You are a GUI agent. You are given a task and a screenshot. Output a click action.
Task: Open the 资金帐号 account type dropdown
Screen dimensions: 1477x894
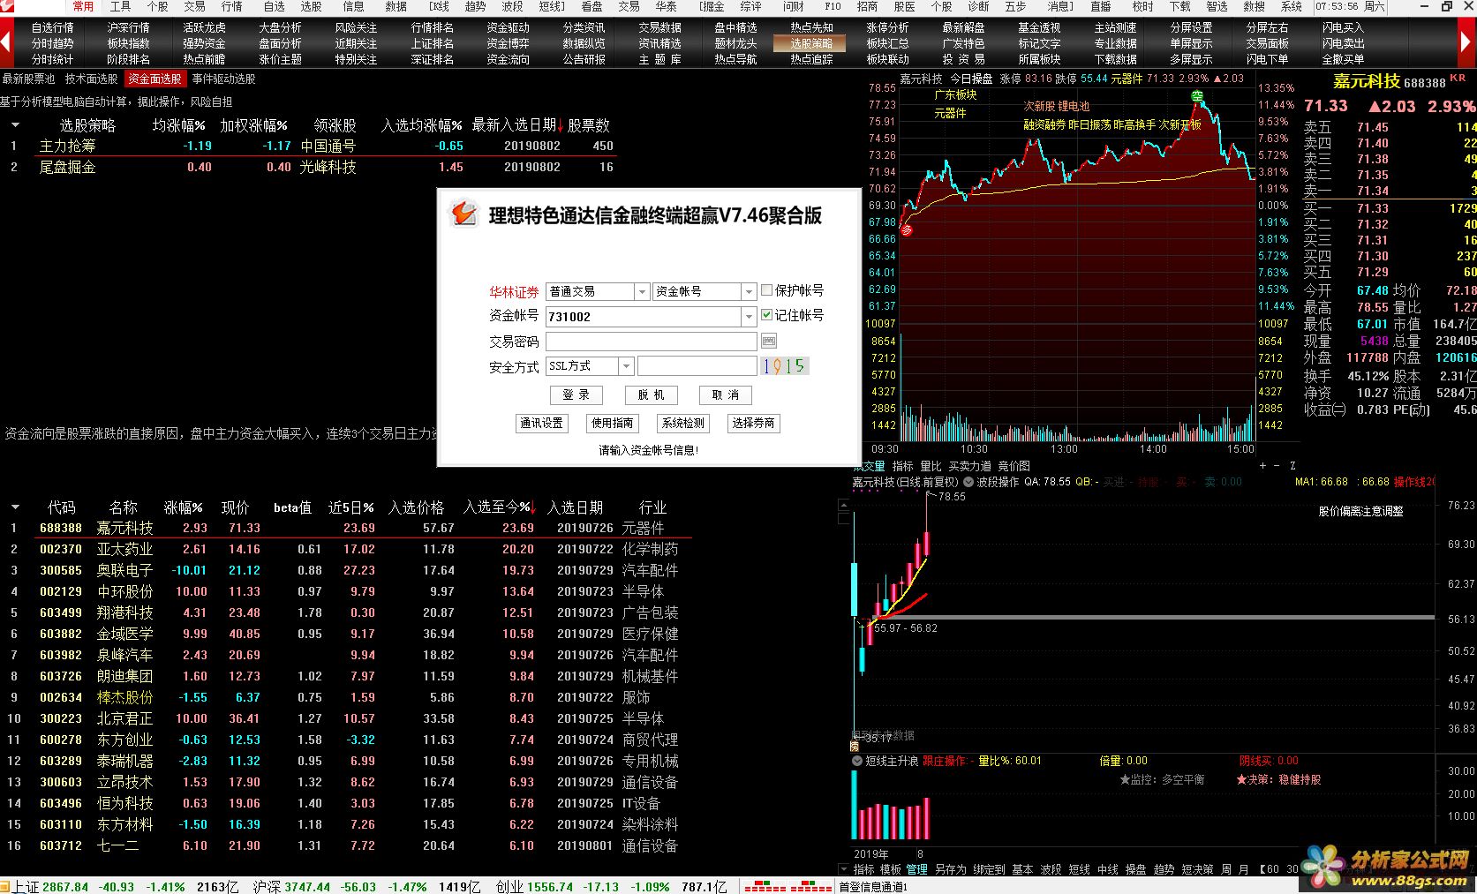(749, 291)
